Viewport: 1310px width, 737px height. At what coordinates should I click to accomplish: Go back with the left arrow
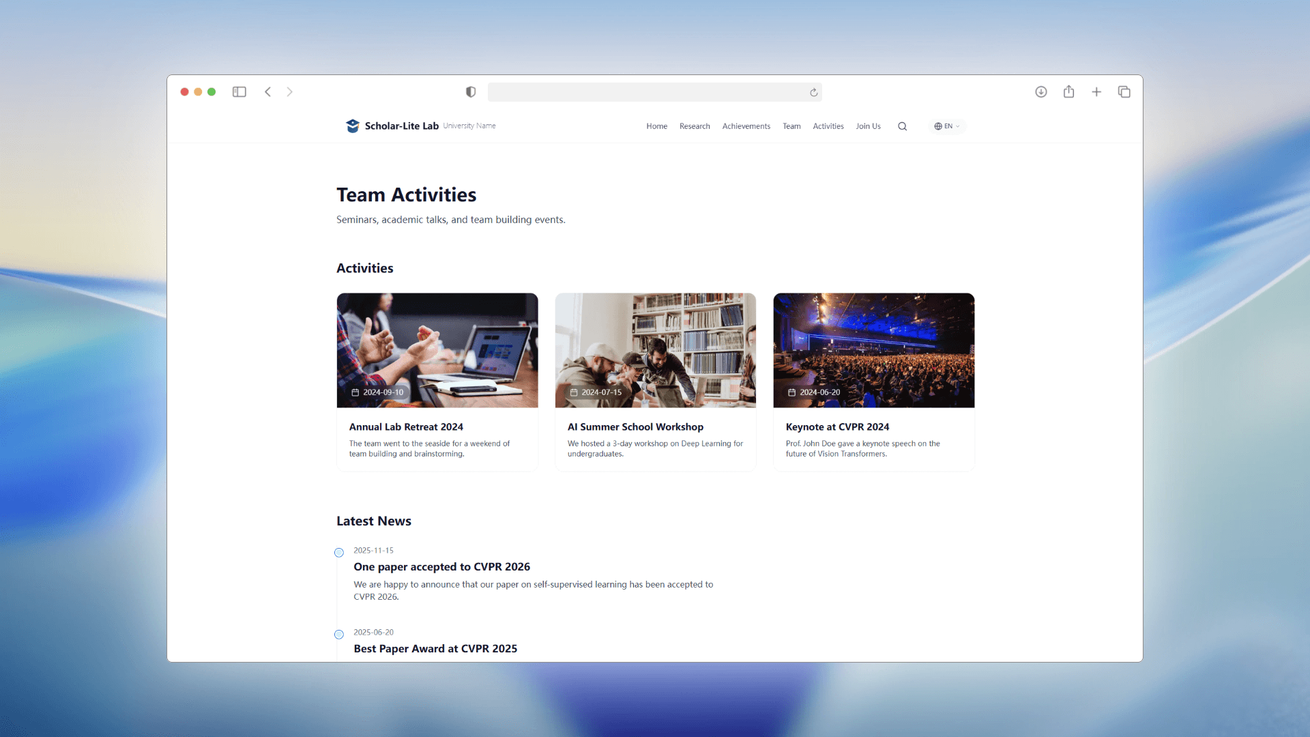tap(268, 92)
